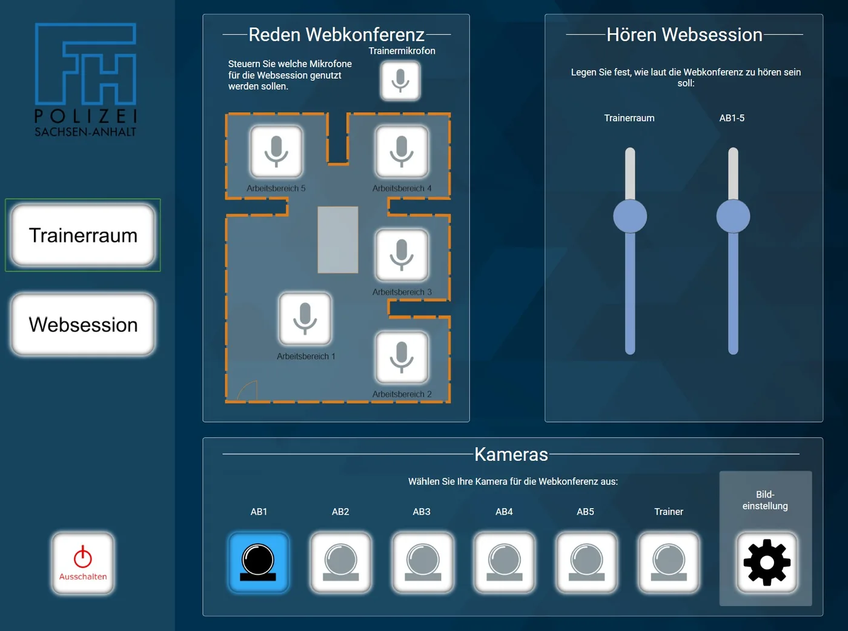
Task: Click the AB1-5 volume slider handle
Action: click(x=733, y=216)
